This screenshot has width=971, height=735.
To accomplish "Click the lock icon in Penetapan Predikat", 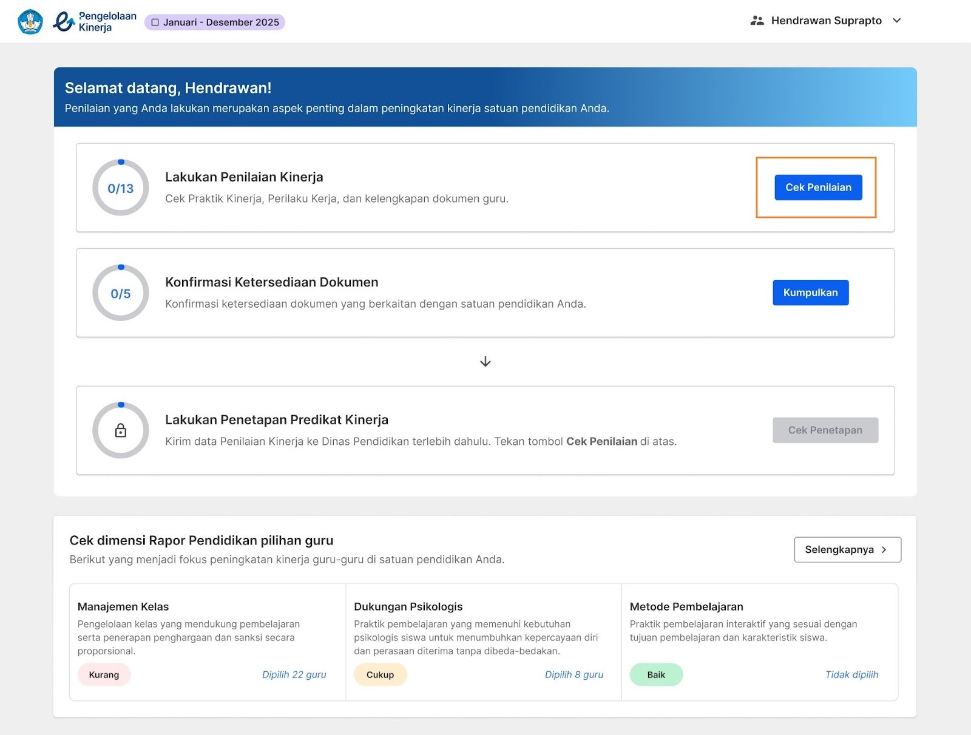I will (x=121, y=430).
